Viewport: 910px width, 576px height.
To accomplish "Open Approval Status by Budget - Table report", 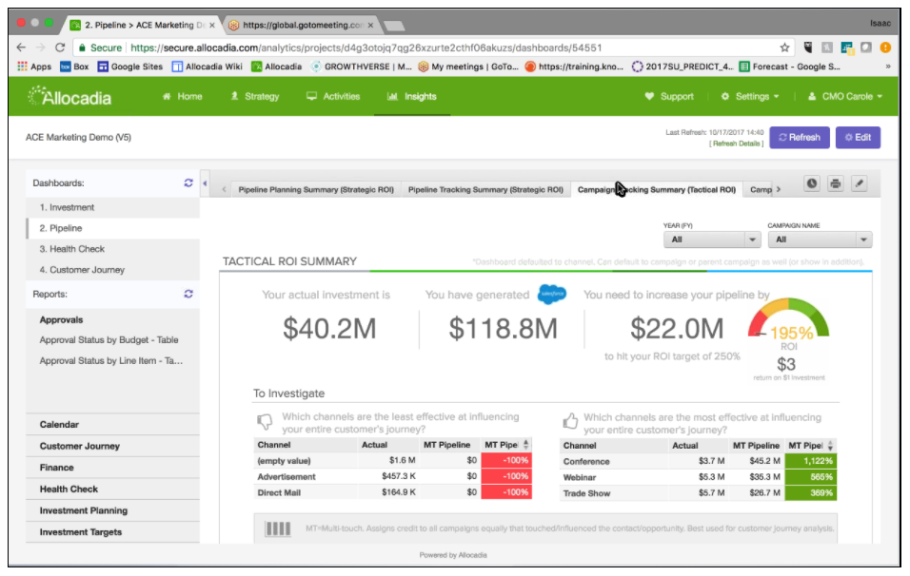I will coord(109,340).
